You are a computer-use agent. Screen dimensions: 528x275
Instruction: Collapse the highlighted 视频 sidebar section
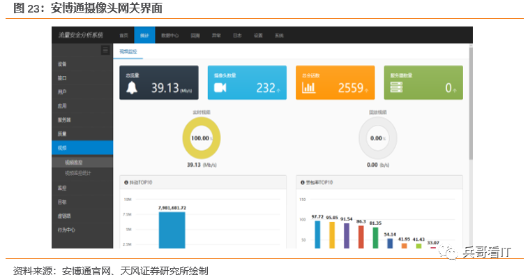82,147
